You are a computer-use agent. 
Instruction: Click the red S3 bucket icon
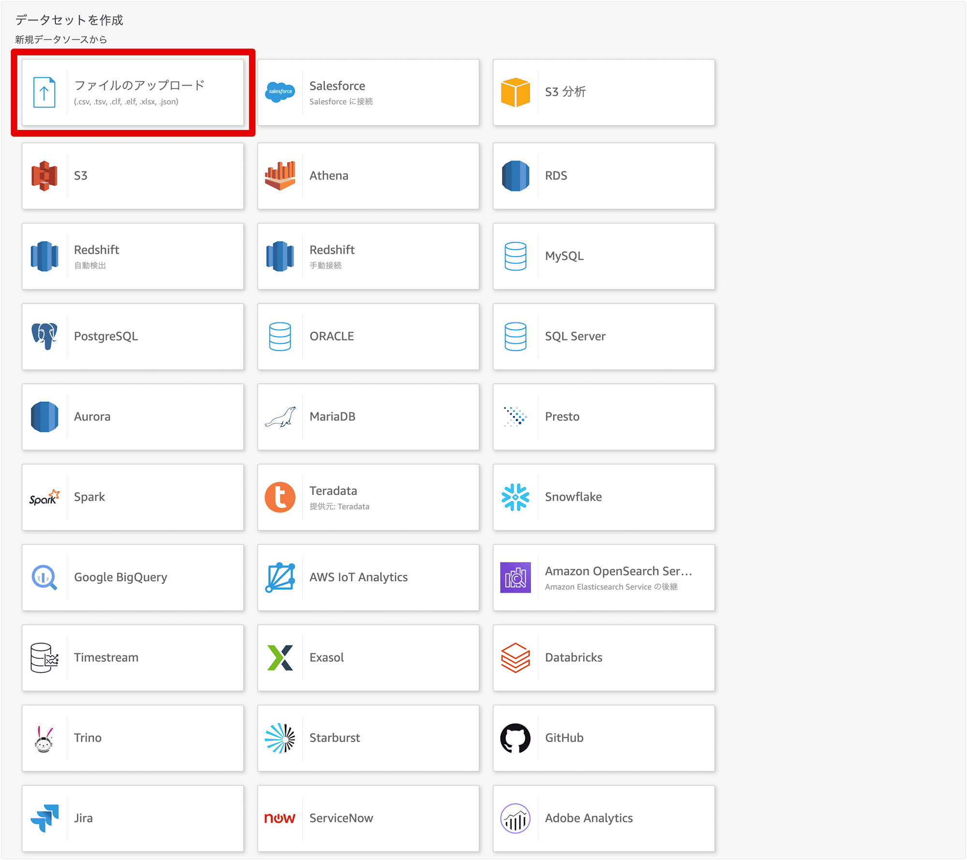(44, 175)
